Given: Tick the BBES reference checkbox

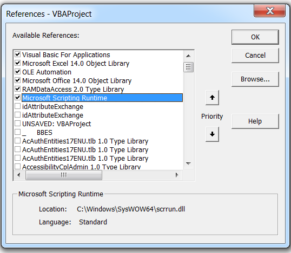Looking at the screenshot, I should pos(18,132).
